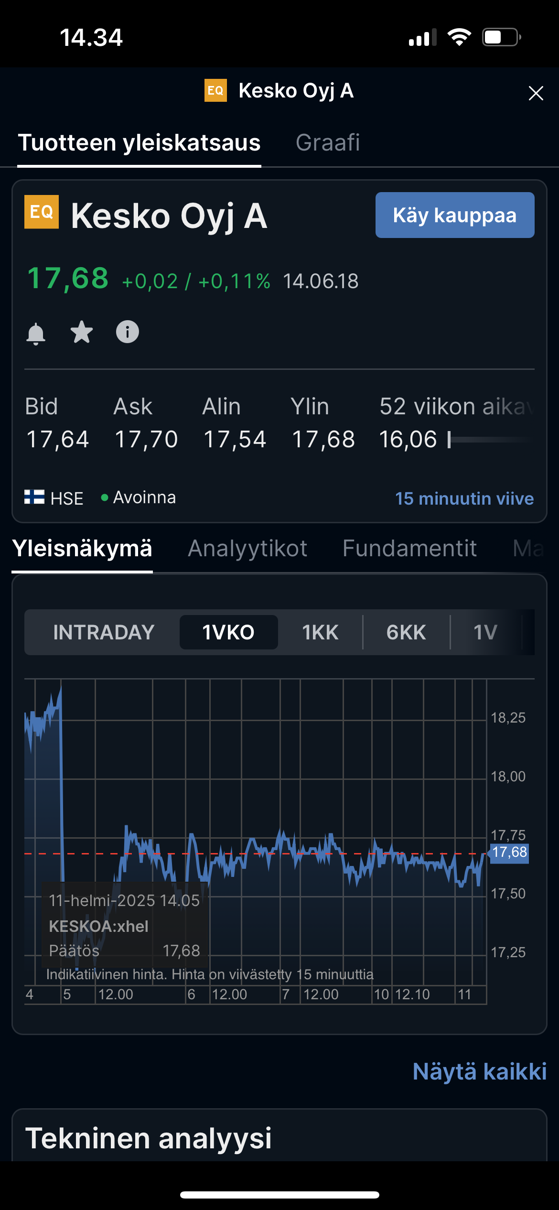Select 1KK chart range
The height and width of the screenshot is (1210, 559).
tap(320, 632)
